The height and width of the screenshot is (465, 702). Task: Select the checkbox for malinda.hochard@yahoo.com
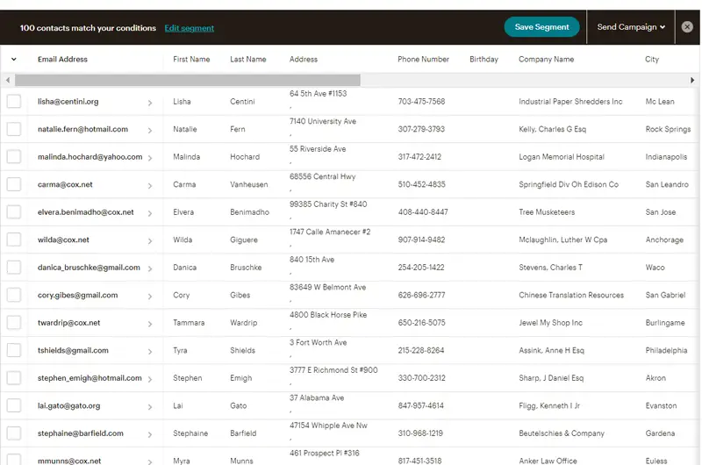[14, 157]
